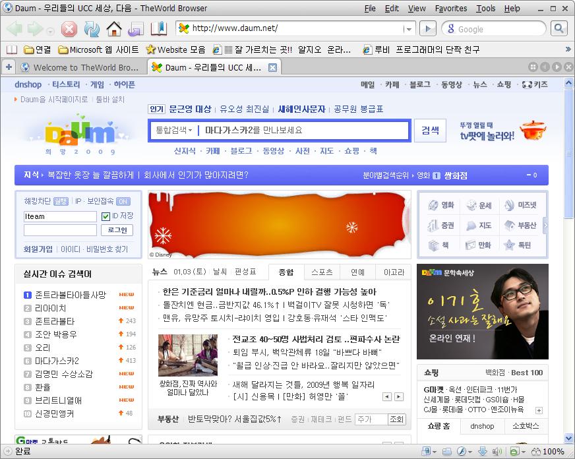The image size is (575, 459).
Task: Click the browser Forward arrow button
Action: [x=35, y=28]
